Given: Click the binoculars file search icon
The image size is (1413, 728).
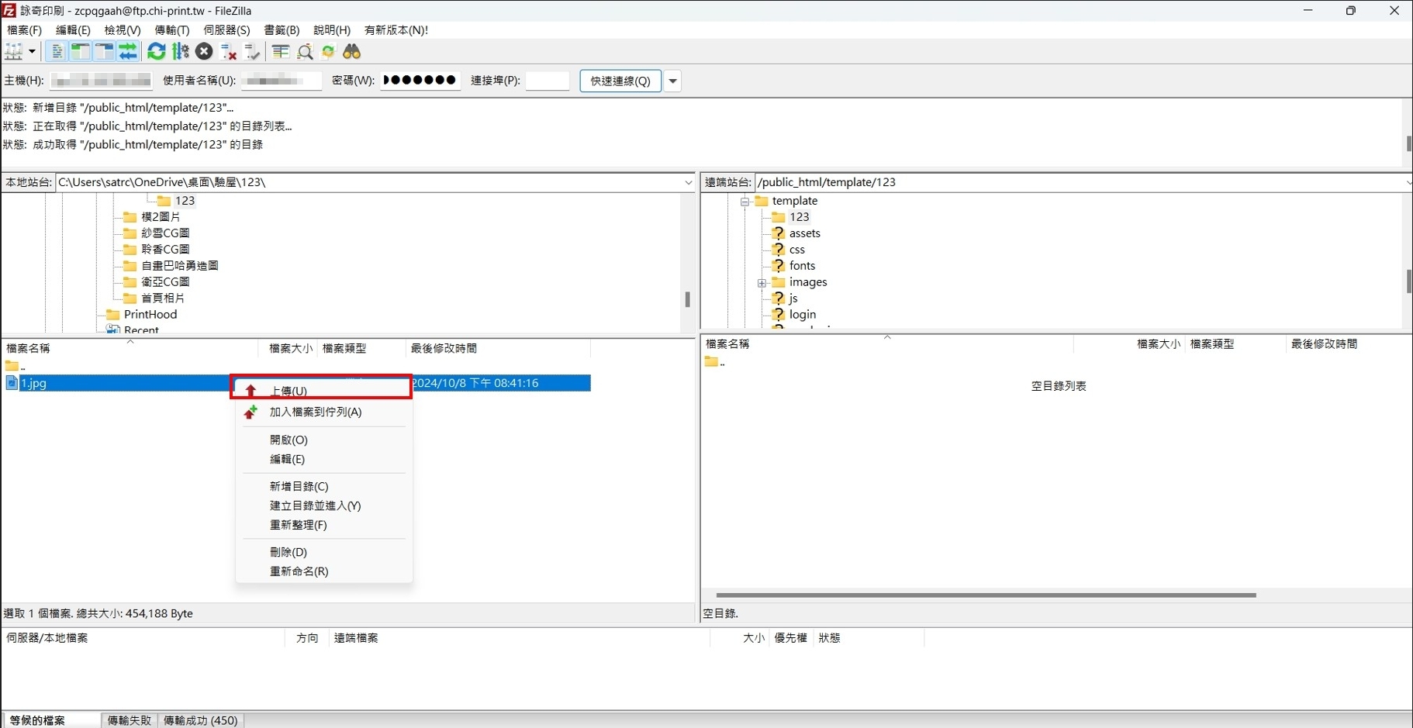Looking at the screenshot, I should point(352,52).
